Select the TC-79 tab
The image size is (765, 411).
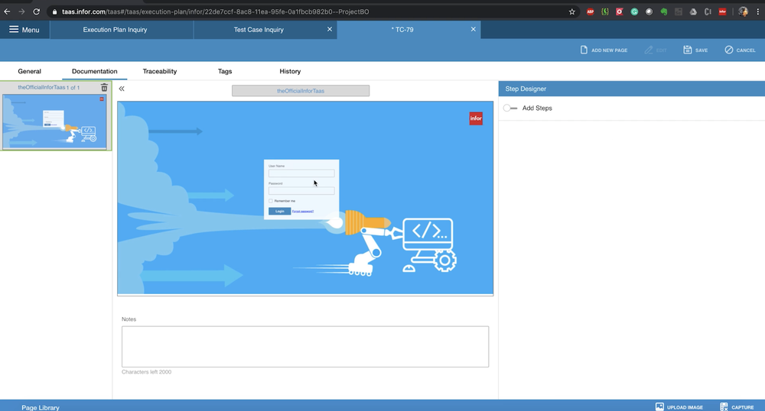coord(402,30)
